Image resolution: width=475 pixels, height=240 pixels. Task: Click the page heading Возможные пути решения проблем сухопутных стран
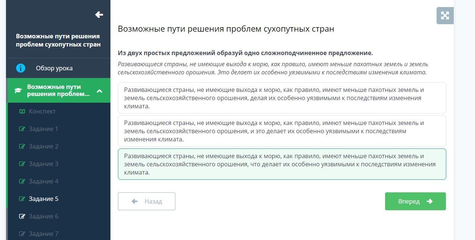226,29
